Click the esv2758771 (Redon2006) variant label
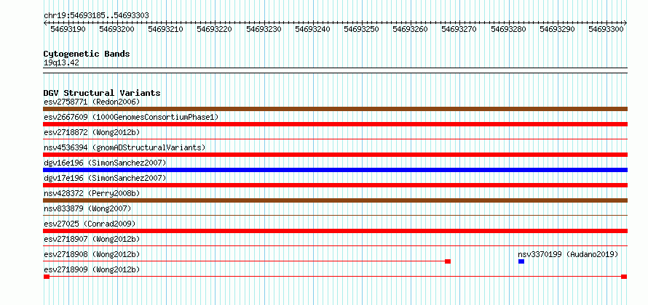This screenshot has height=305, width=648. click(x=92, y=102)
